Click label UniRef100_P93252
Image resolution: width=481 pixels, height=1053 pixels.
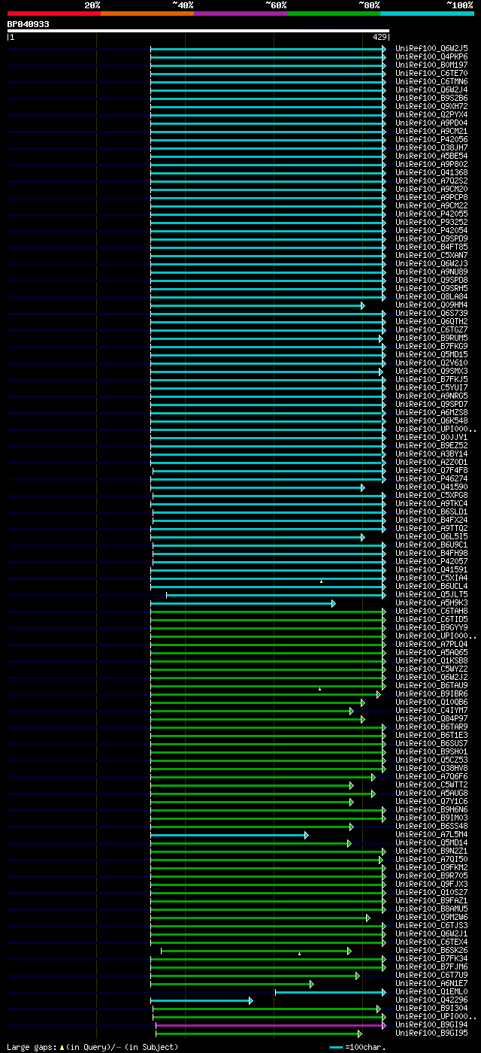pos(431,222)
